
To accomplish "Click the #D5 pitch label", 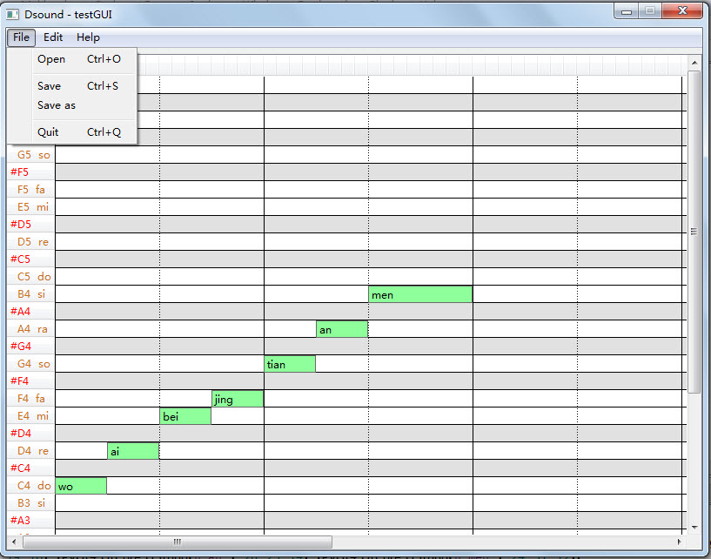I will 30,224.
